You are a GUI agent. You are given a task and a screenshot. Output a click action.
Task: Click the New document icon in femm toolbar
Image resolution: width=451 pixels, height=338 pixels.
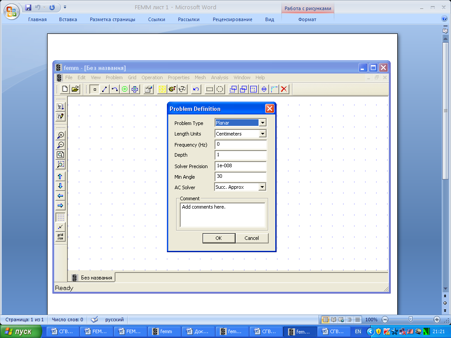pos(65,89)
